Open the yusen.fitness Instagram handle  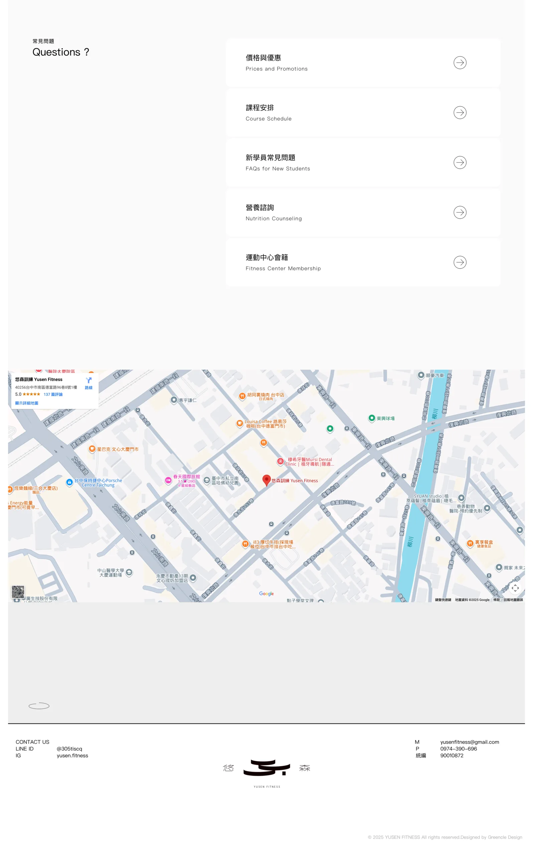72,755
